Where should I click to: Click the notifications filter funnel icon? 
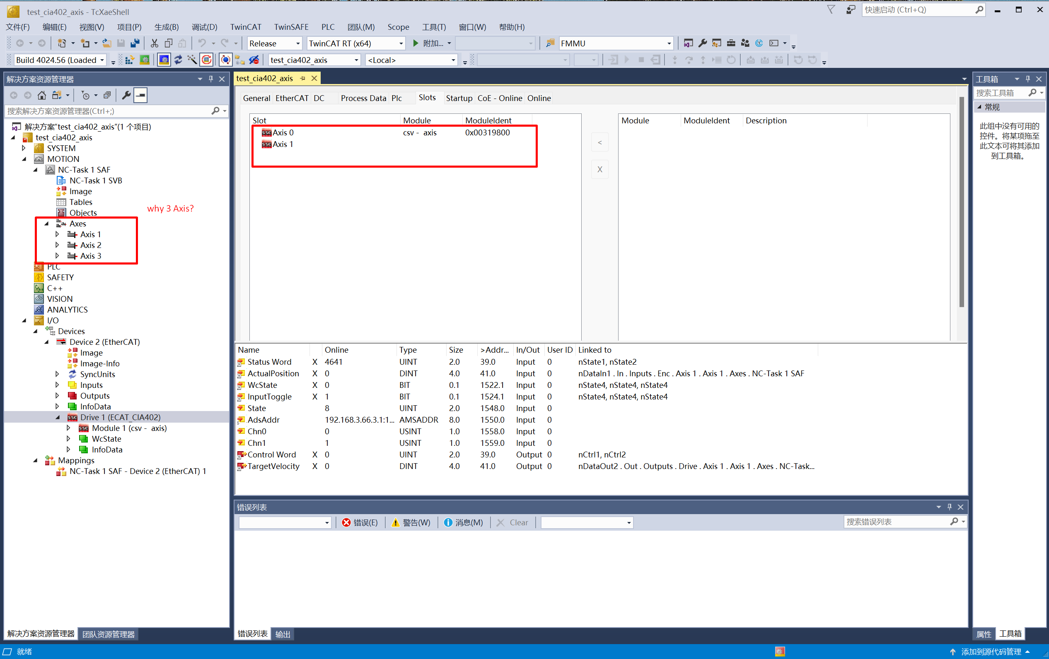click(x=831, y=10)
